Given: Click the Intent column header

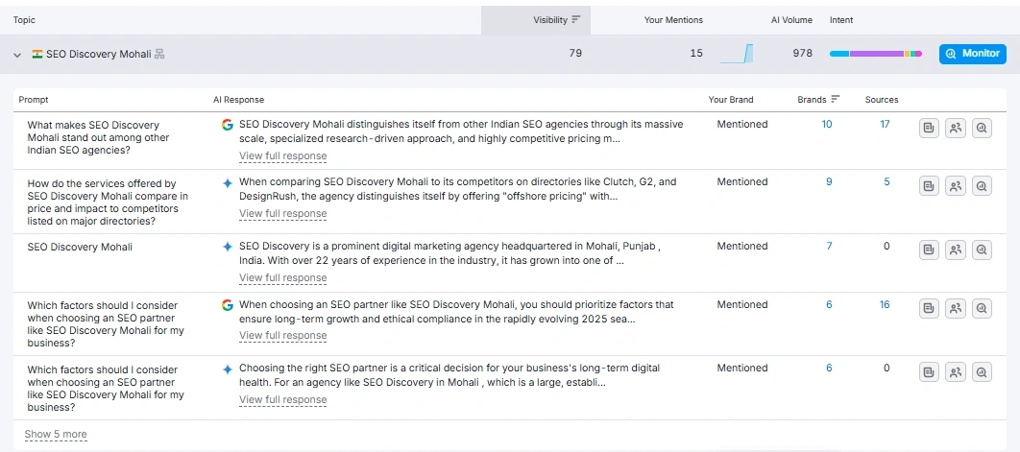Looking at the screenshot, I should coord(841,20).
